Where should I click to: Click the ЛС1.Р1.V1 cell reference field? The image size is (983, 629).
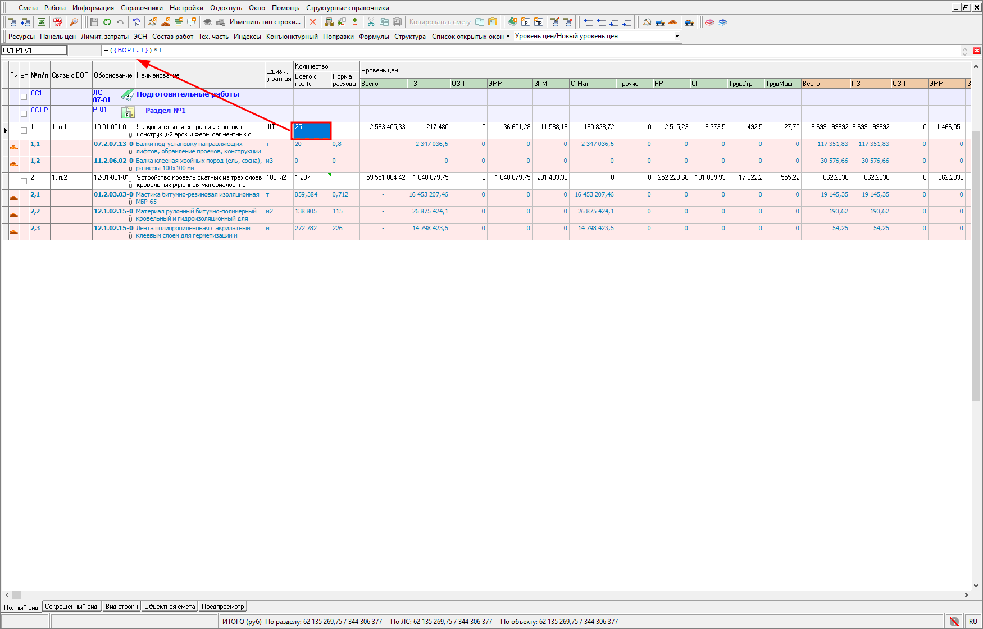point(34,51)
